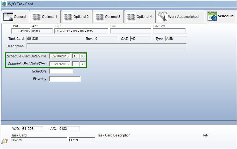Viewport: 237px width, 149px height.
Task: Click the Schedule Start date 02/16/2013
Action: pyautogui.click(x=60, y=56)
